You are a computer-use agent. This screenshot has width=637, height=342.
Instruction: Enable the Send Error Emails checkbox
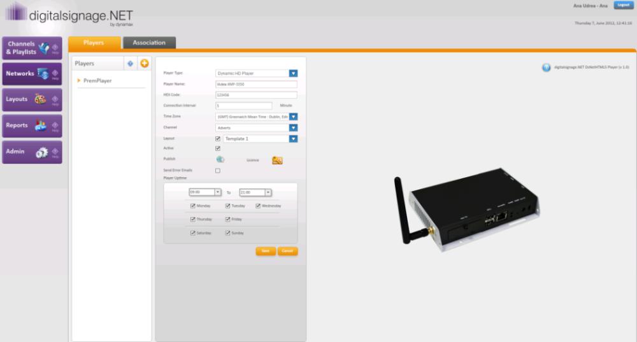[218, 171]
